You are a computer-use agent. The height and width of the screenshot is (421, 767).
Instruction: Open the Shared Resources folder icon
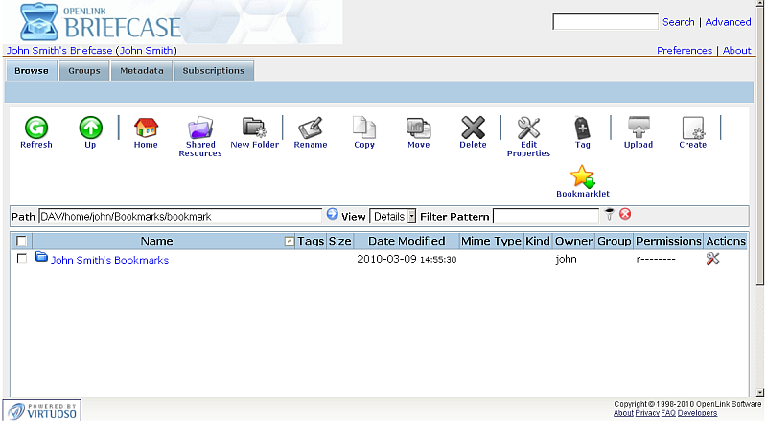point(199,129)
